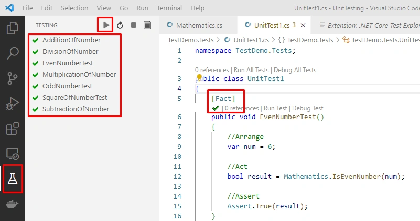420x221 pixels.
Task: Open Source Control view icon
Action: (x=12, y=78)
